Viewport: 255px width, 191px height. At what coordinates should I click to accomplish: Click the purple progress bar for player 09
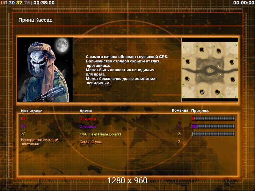(x=213, y=126)
